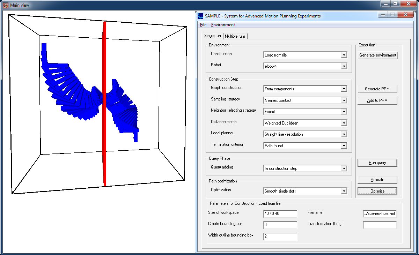Click the Transformation (t r s) field
The width and height of the screenshot is (419, 255).
[380, 225]
